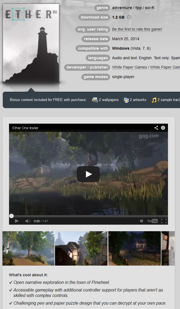Play the Ether One trailer with center button
180x309 pixels.
click(88, 174)
